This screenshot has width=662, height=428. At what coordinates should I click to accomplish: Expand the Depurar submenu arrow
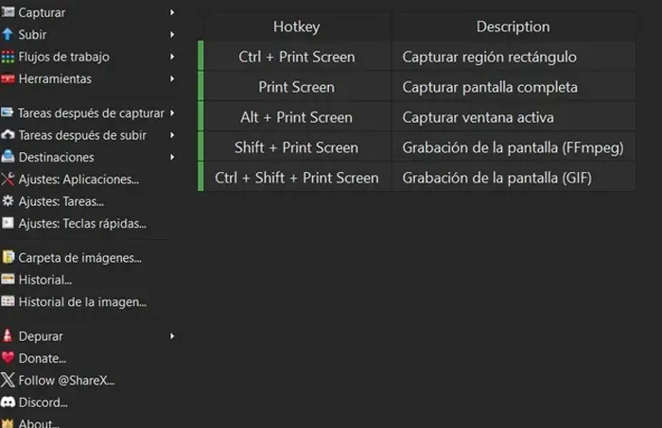[x=172, y=336]
